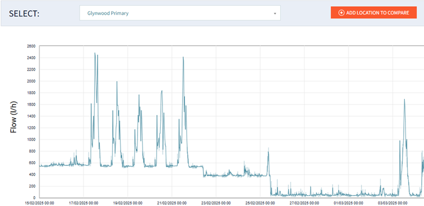Click the Add Location to Compare button
The width and height of the screenshot is (424, 206).
(374, 13)
